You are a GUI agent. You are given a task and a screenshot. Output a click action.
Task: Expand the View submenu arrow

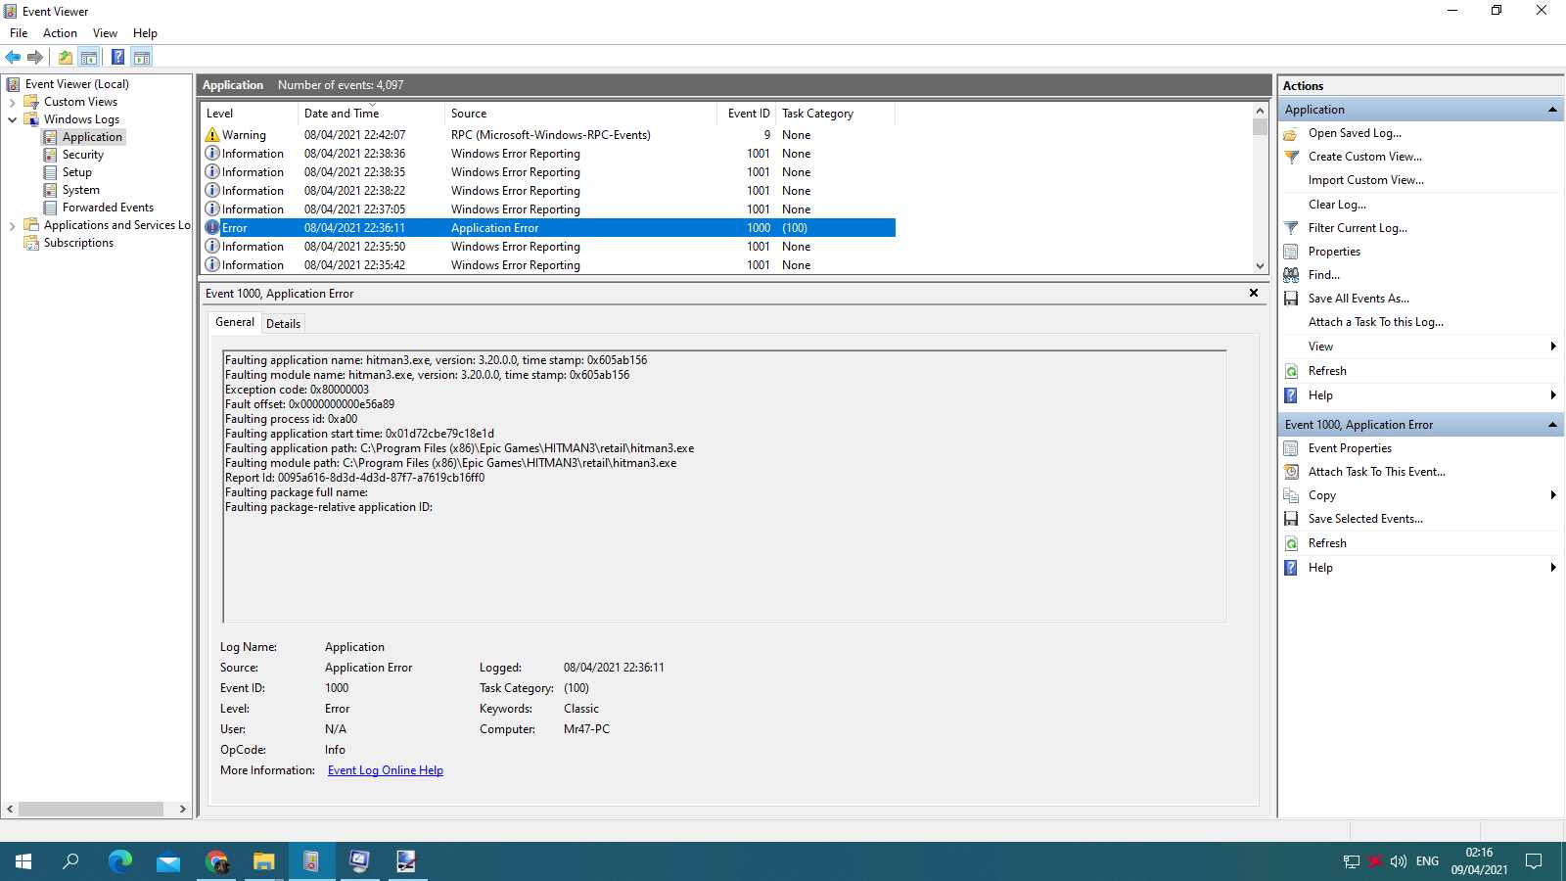[1553, 347]
